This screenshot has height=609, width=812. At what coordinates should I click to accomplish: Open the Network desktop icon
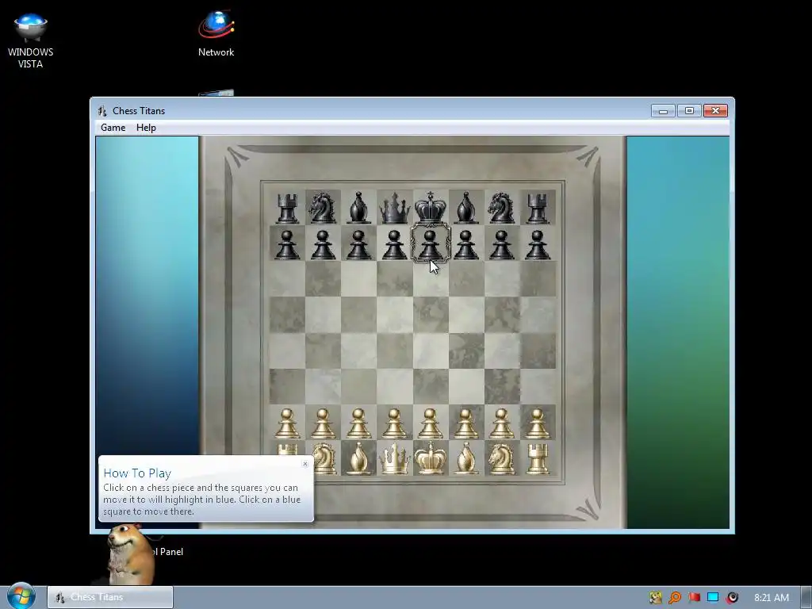pyautogui.click(x=216, y=33)
